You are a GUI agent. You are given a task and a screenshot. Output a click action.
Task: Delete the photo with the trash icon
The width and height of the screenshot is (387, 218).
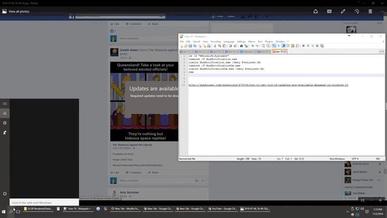pyautogui.click(x=370, y=12)
